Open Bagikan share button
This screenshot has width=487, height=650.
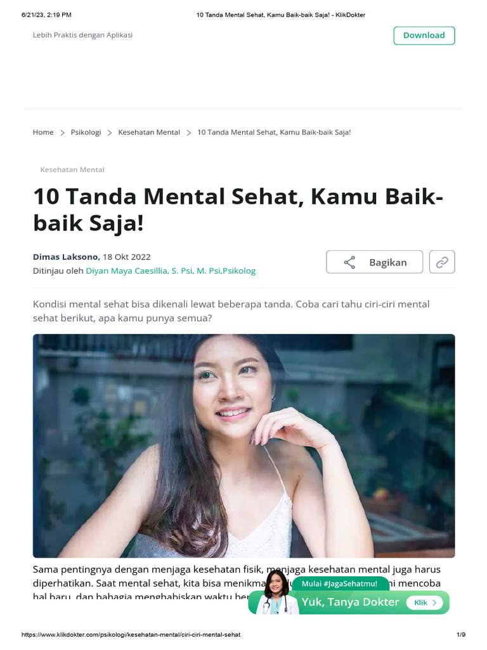[x=374, y=262]
